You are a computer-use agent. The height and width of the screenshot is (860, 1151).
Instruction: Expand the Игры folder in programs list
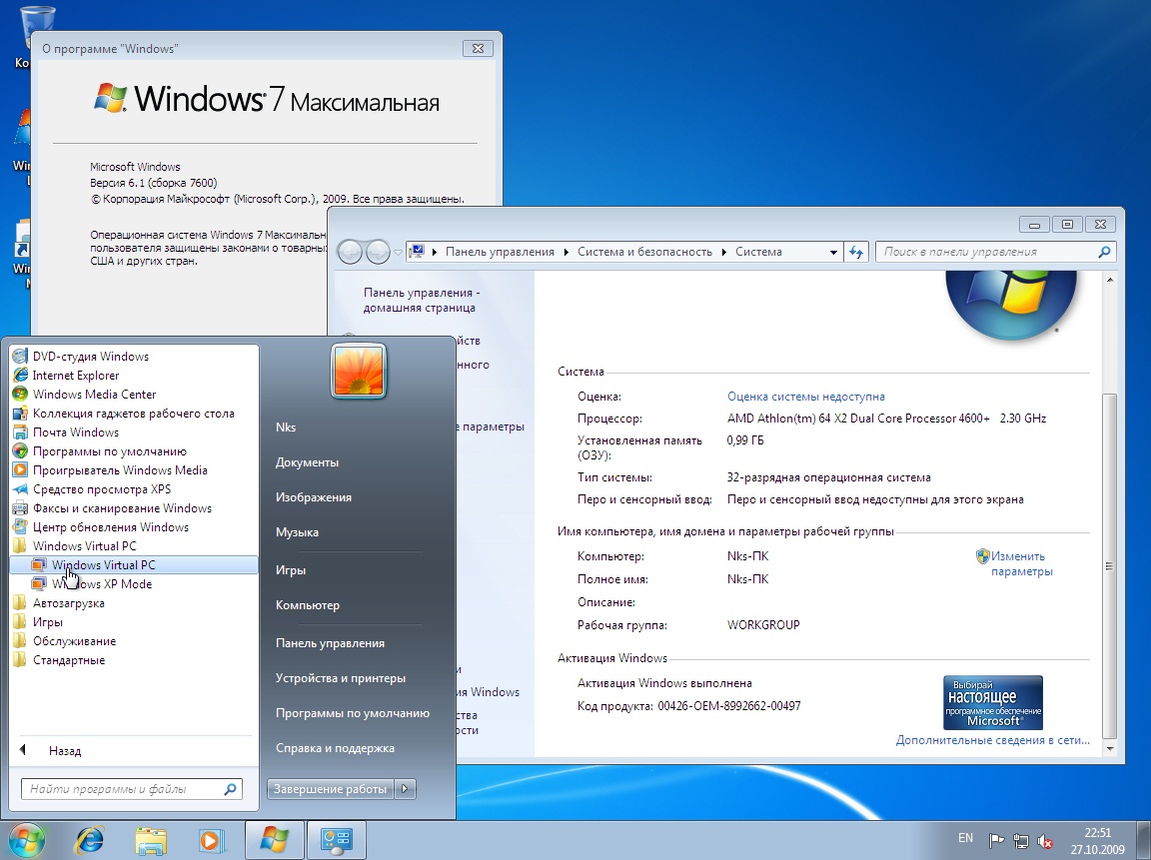[48, 622]
